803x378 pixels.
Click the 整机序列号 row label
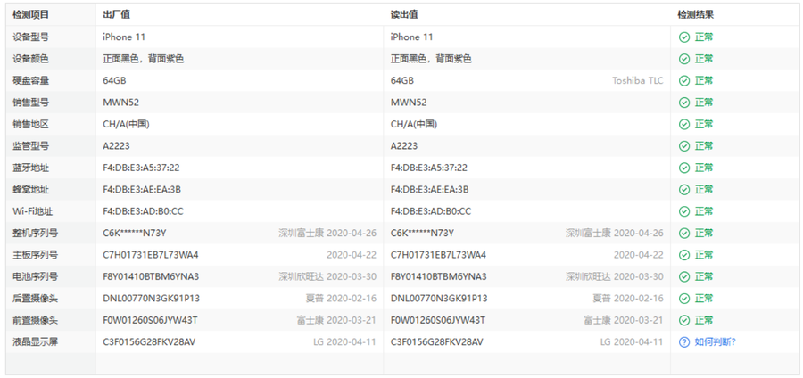[36, 233]
